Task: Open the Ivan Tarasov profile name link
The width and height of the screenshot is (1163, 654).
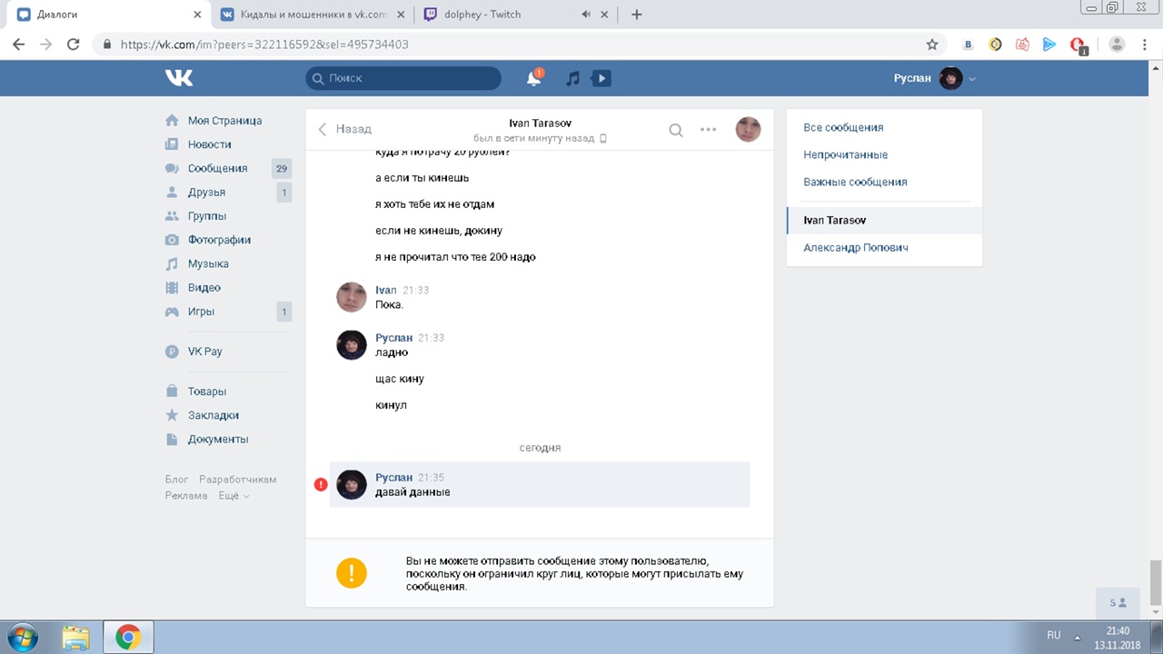Action: pos(540,123)
